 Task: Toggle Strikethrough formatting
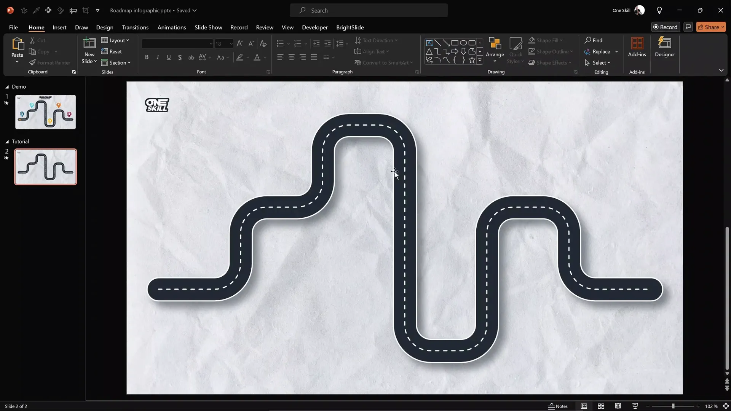point(191,57)
